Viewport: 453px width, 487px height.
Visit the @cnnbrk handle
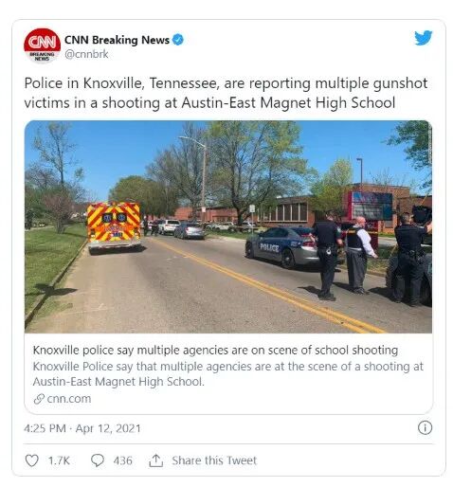(x=86, y=54)
